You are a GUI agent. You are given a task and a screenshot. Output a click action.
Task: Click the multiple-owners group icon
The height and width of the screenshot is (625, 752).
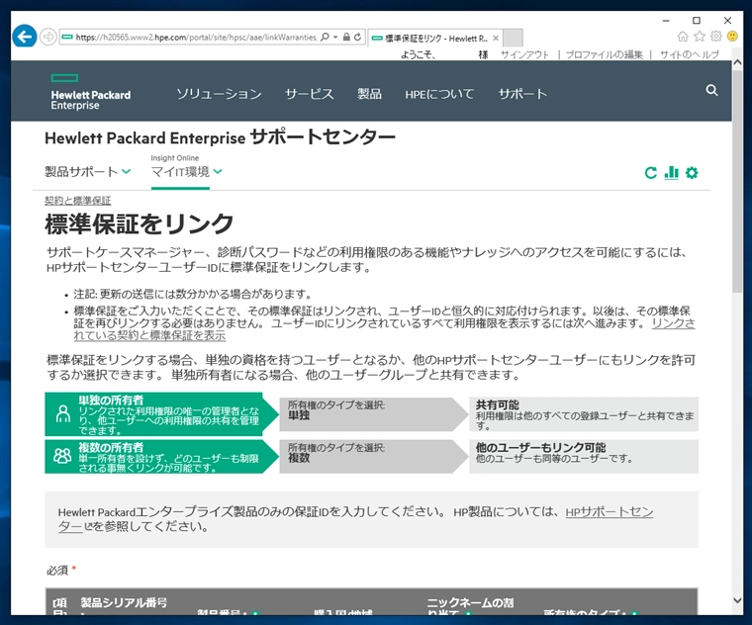pyautogui.click(x=62, y=456)
